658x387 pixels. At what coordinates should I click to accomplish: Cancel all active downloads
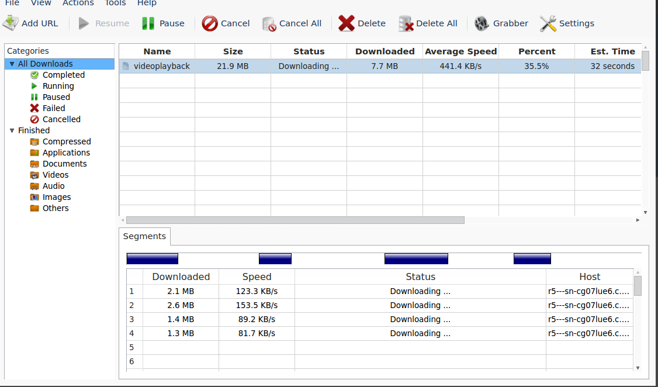coord(292,23)
